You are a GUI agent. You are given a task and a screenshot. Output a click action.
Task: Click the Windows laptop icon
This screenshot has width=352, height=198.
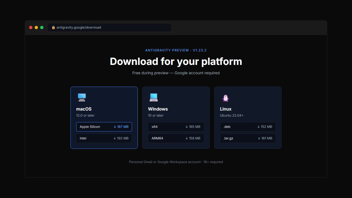click(x=154, y=97)
